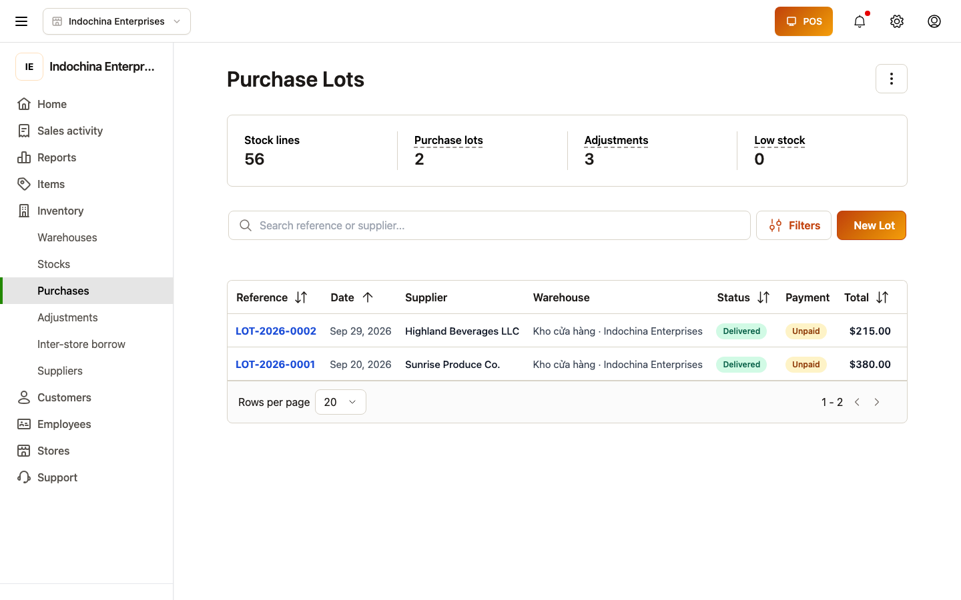Open Reports in sidebar
The height and width of the screenshot is (600, 961).
click(x=87, y=157)
